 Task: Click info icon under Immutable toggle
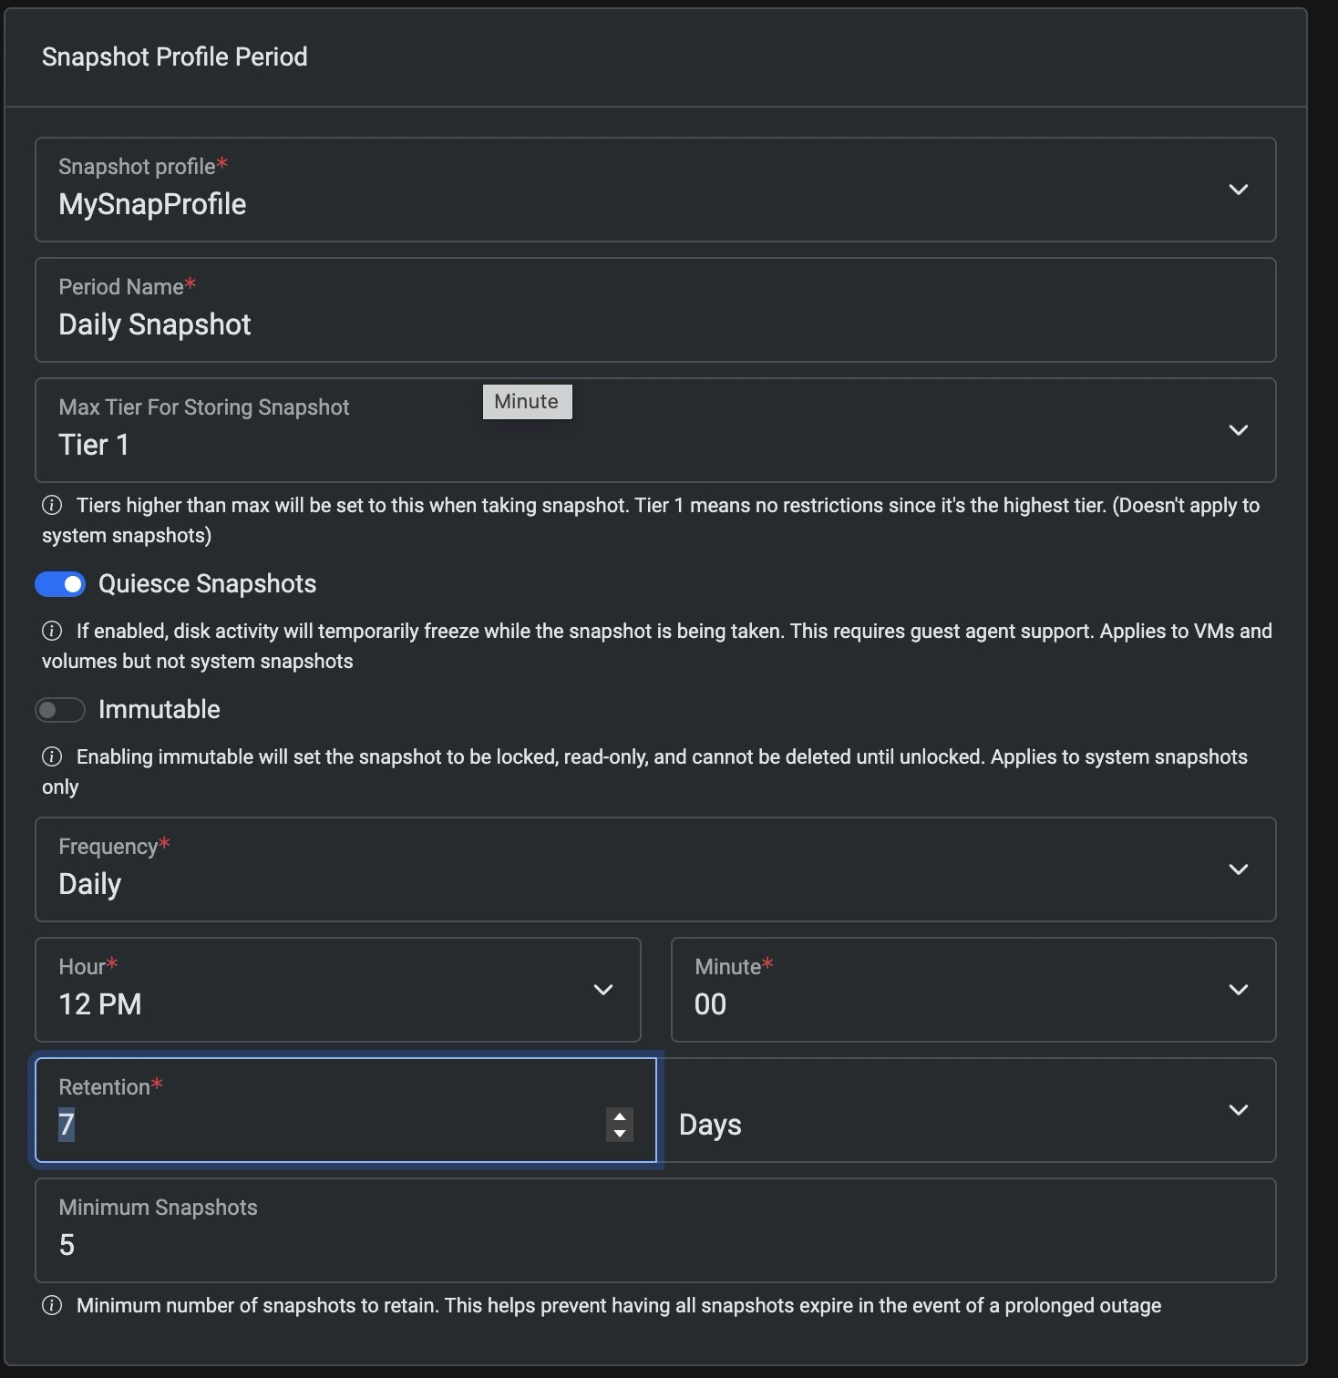point(52,757)
